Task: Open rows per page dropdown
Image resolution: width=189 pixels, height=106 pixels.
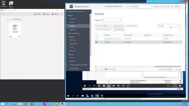Action: [x=170, y=69]
